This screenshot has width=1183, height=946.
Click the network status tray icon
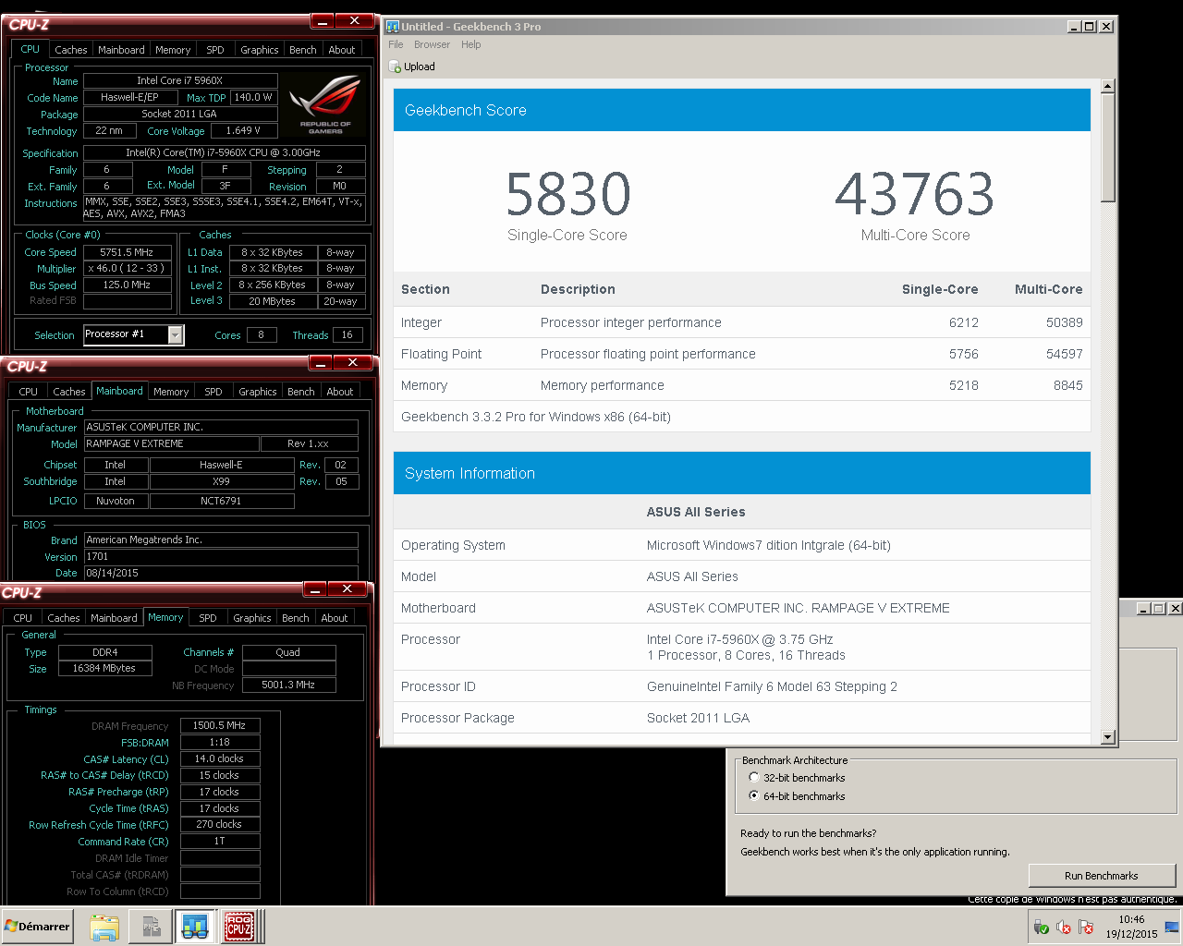coord(1042,927)
